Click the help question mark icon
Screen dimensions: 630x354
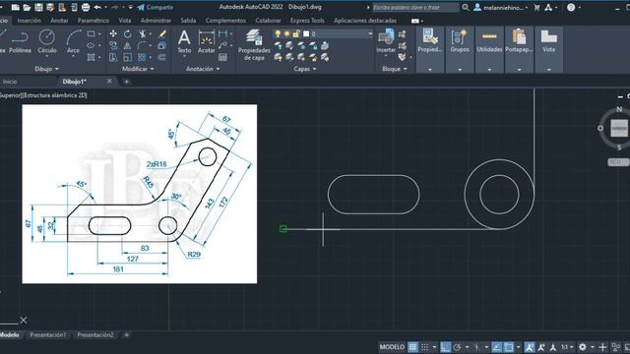coord(571,7)
